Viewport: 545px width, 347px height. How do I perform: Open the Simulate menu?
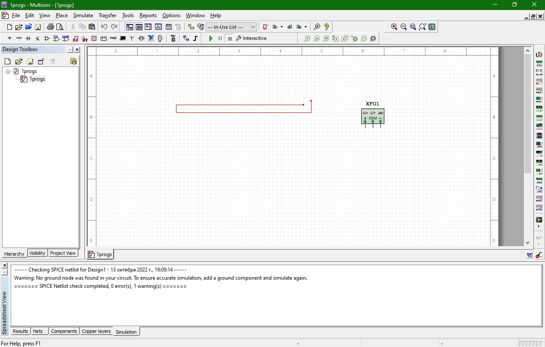[83, 15]
